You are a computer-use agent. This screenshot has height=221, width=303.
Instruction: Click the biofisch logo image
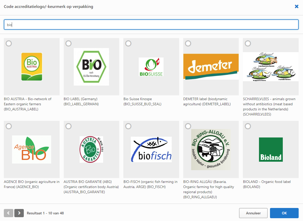click(x=151, y=149)
